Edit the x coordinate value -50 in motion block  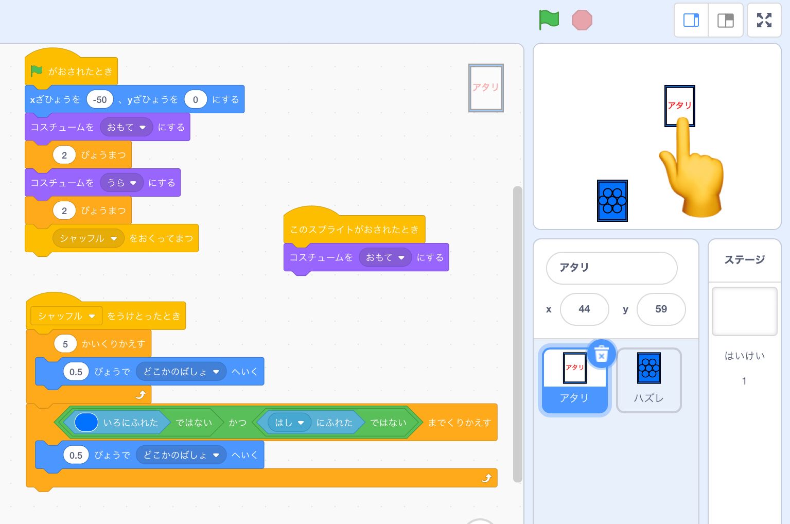click(100, 99)
